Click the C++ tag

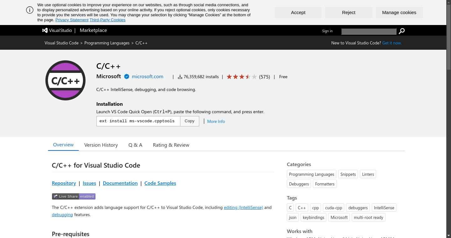(302, 208)
